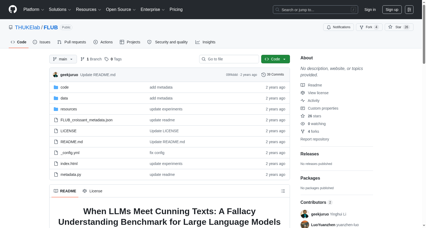Open the Security and quality tab
Screen dimensions: 426x228
point(167,42)
